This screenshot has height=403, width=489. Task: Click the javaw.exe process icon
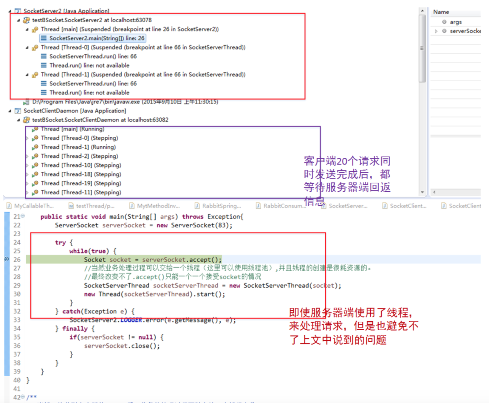click(27, 102)
